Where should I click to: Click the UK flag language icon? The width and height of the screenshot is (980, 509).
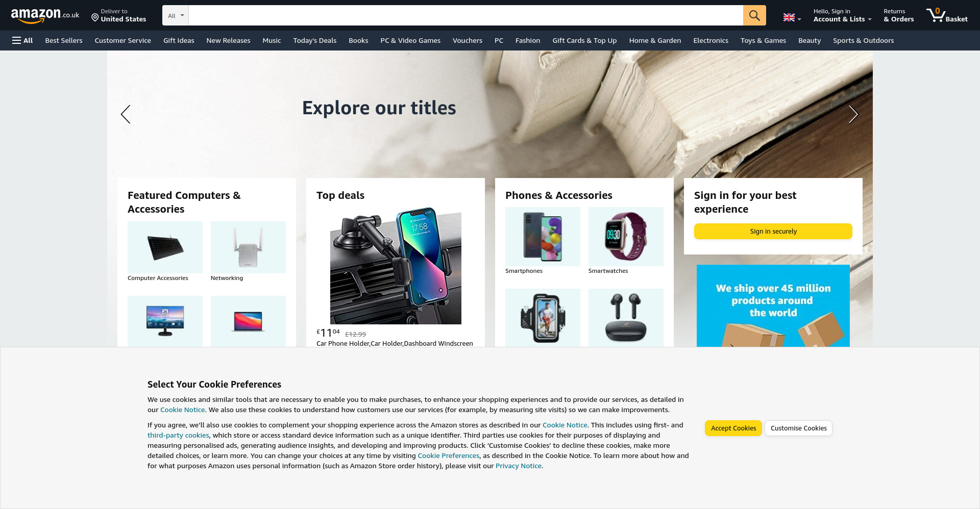[789, 18]
